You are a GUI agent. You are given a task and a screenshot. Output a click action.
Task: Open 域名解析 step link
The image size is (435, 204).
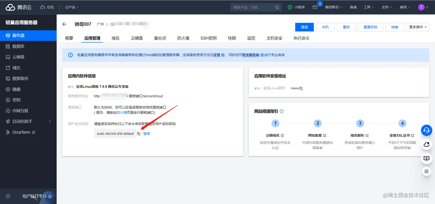tap(359, 135)
